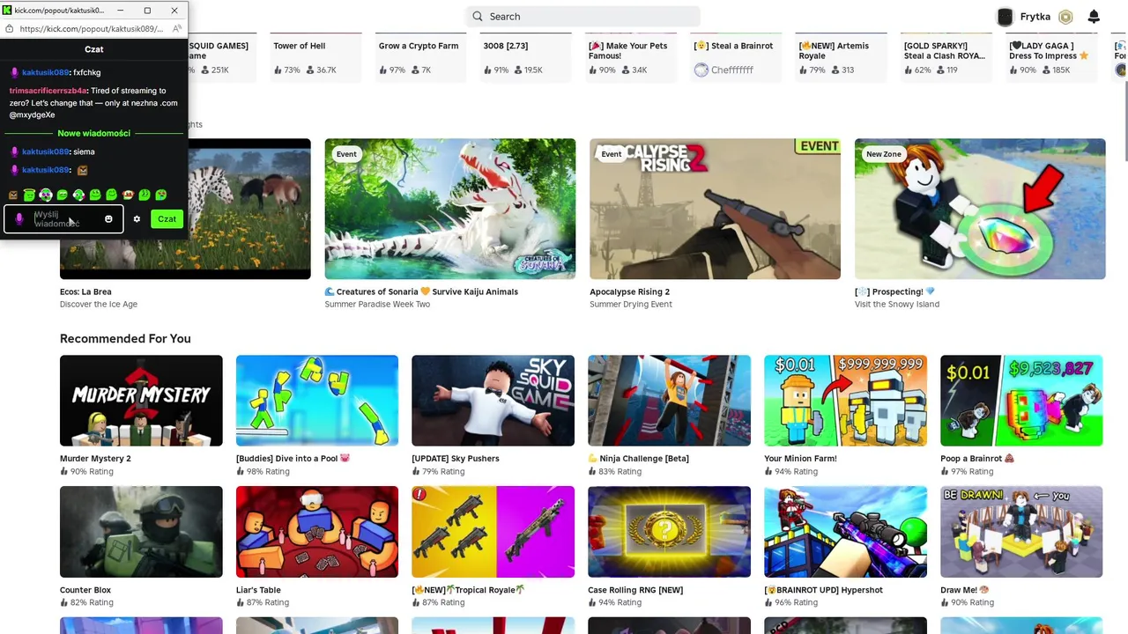Open Liar's Table thumbnail
This screenshot has width=1128, height=634.
(x=317, y=532)
